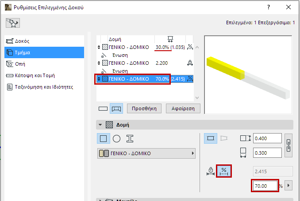Screen dimensions: 300x201
Task: Open the Δοκός settings page
Action: (x=44, y=41)
